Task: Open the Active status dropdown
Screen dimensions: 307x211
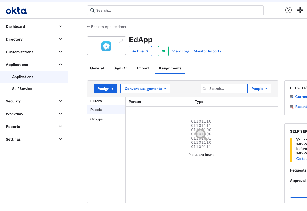Action: [140, 51]
